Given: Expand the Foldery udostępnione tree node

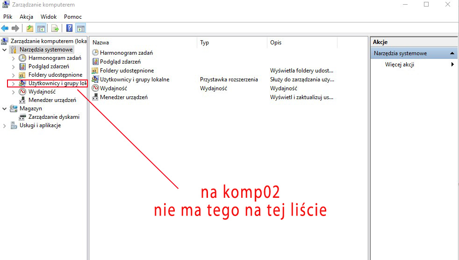Looking at the screenshot, I should click(13, 75).
